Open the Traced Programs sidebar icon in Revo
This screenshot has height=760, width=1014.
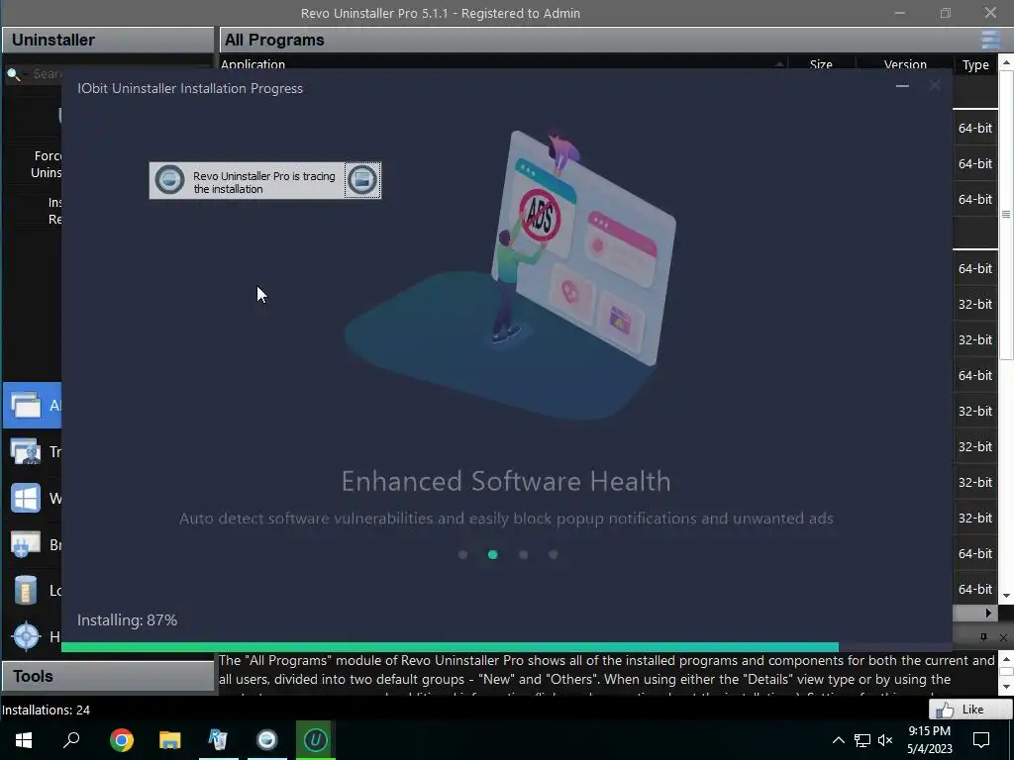25,451
